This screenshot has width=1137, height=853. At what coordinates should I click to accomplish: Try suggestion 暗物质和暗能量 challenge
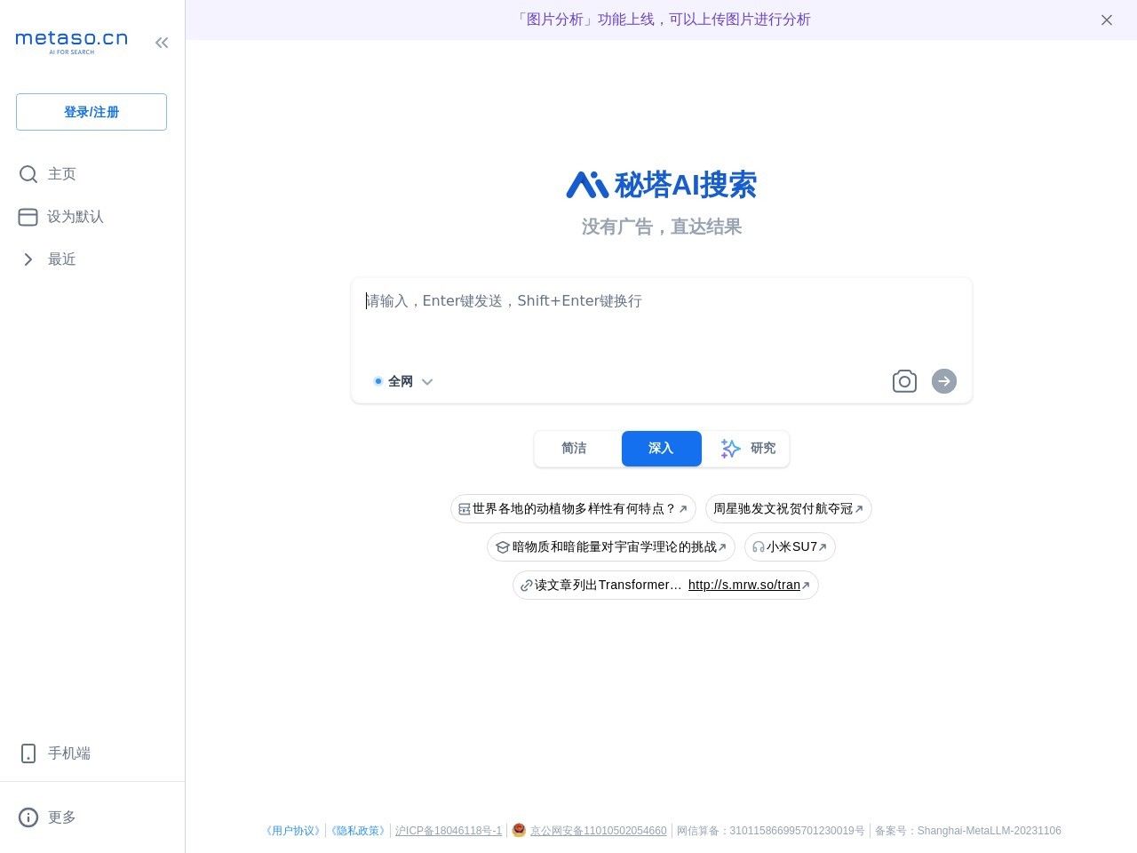(x=611, y=547)
